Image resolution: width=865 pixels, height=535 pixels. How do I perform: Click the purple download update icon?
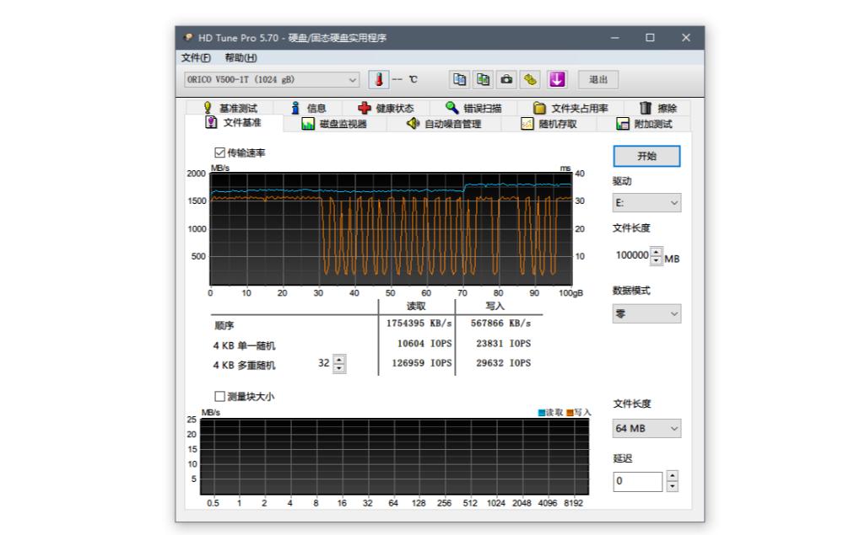[557, 79]
